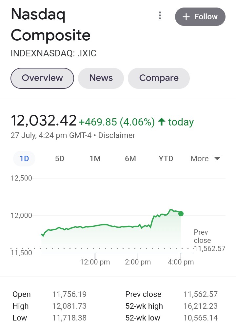This screenshot has height=331, width=236.
Task: Switch chart to 1M range
Action: pos(95,159)
